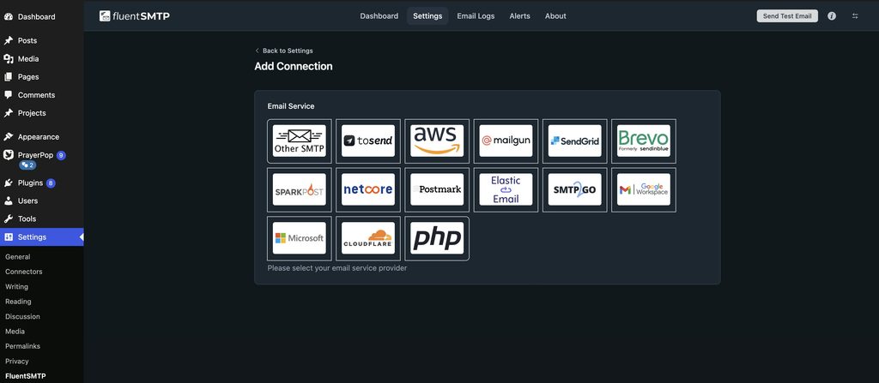Choose Google Workspace email provider
Image resolution: width=879 pixels, height=383 pixels.
tap(644, 190)
